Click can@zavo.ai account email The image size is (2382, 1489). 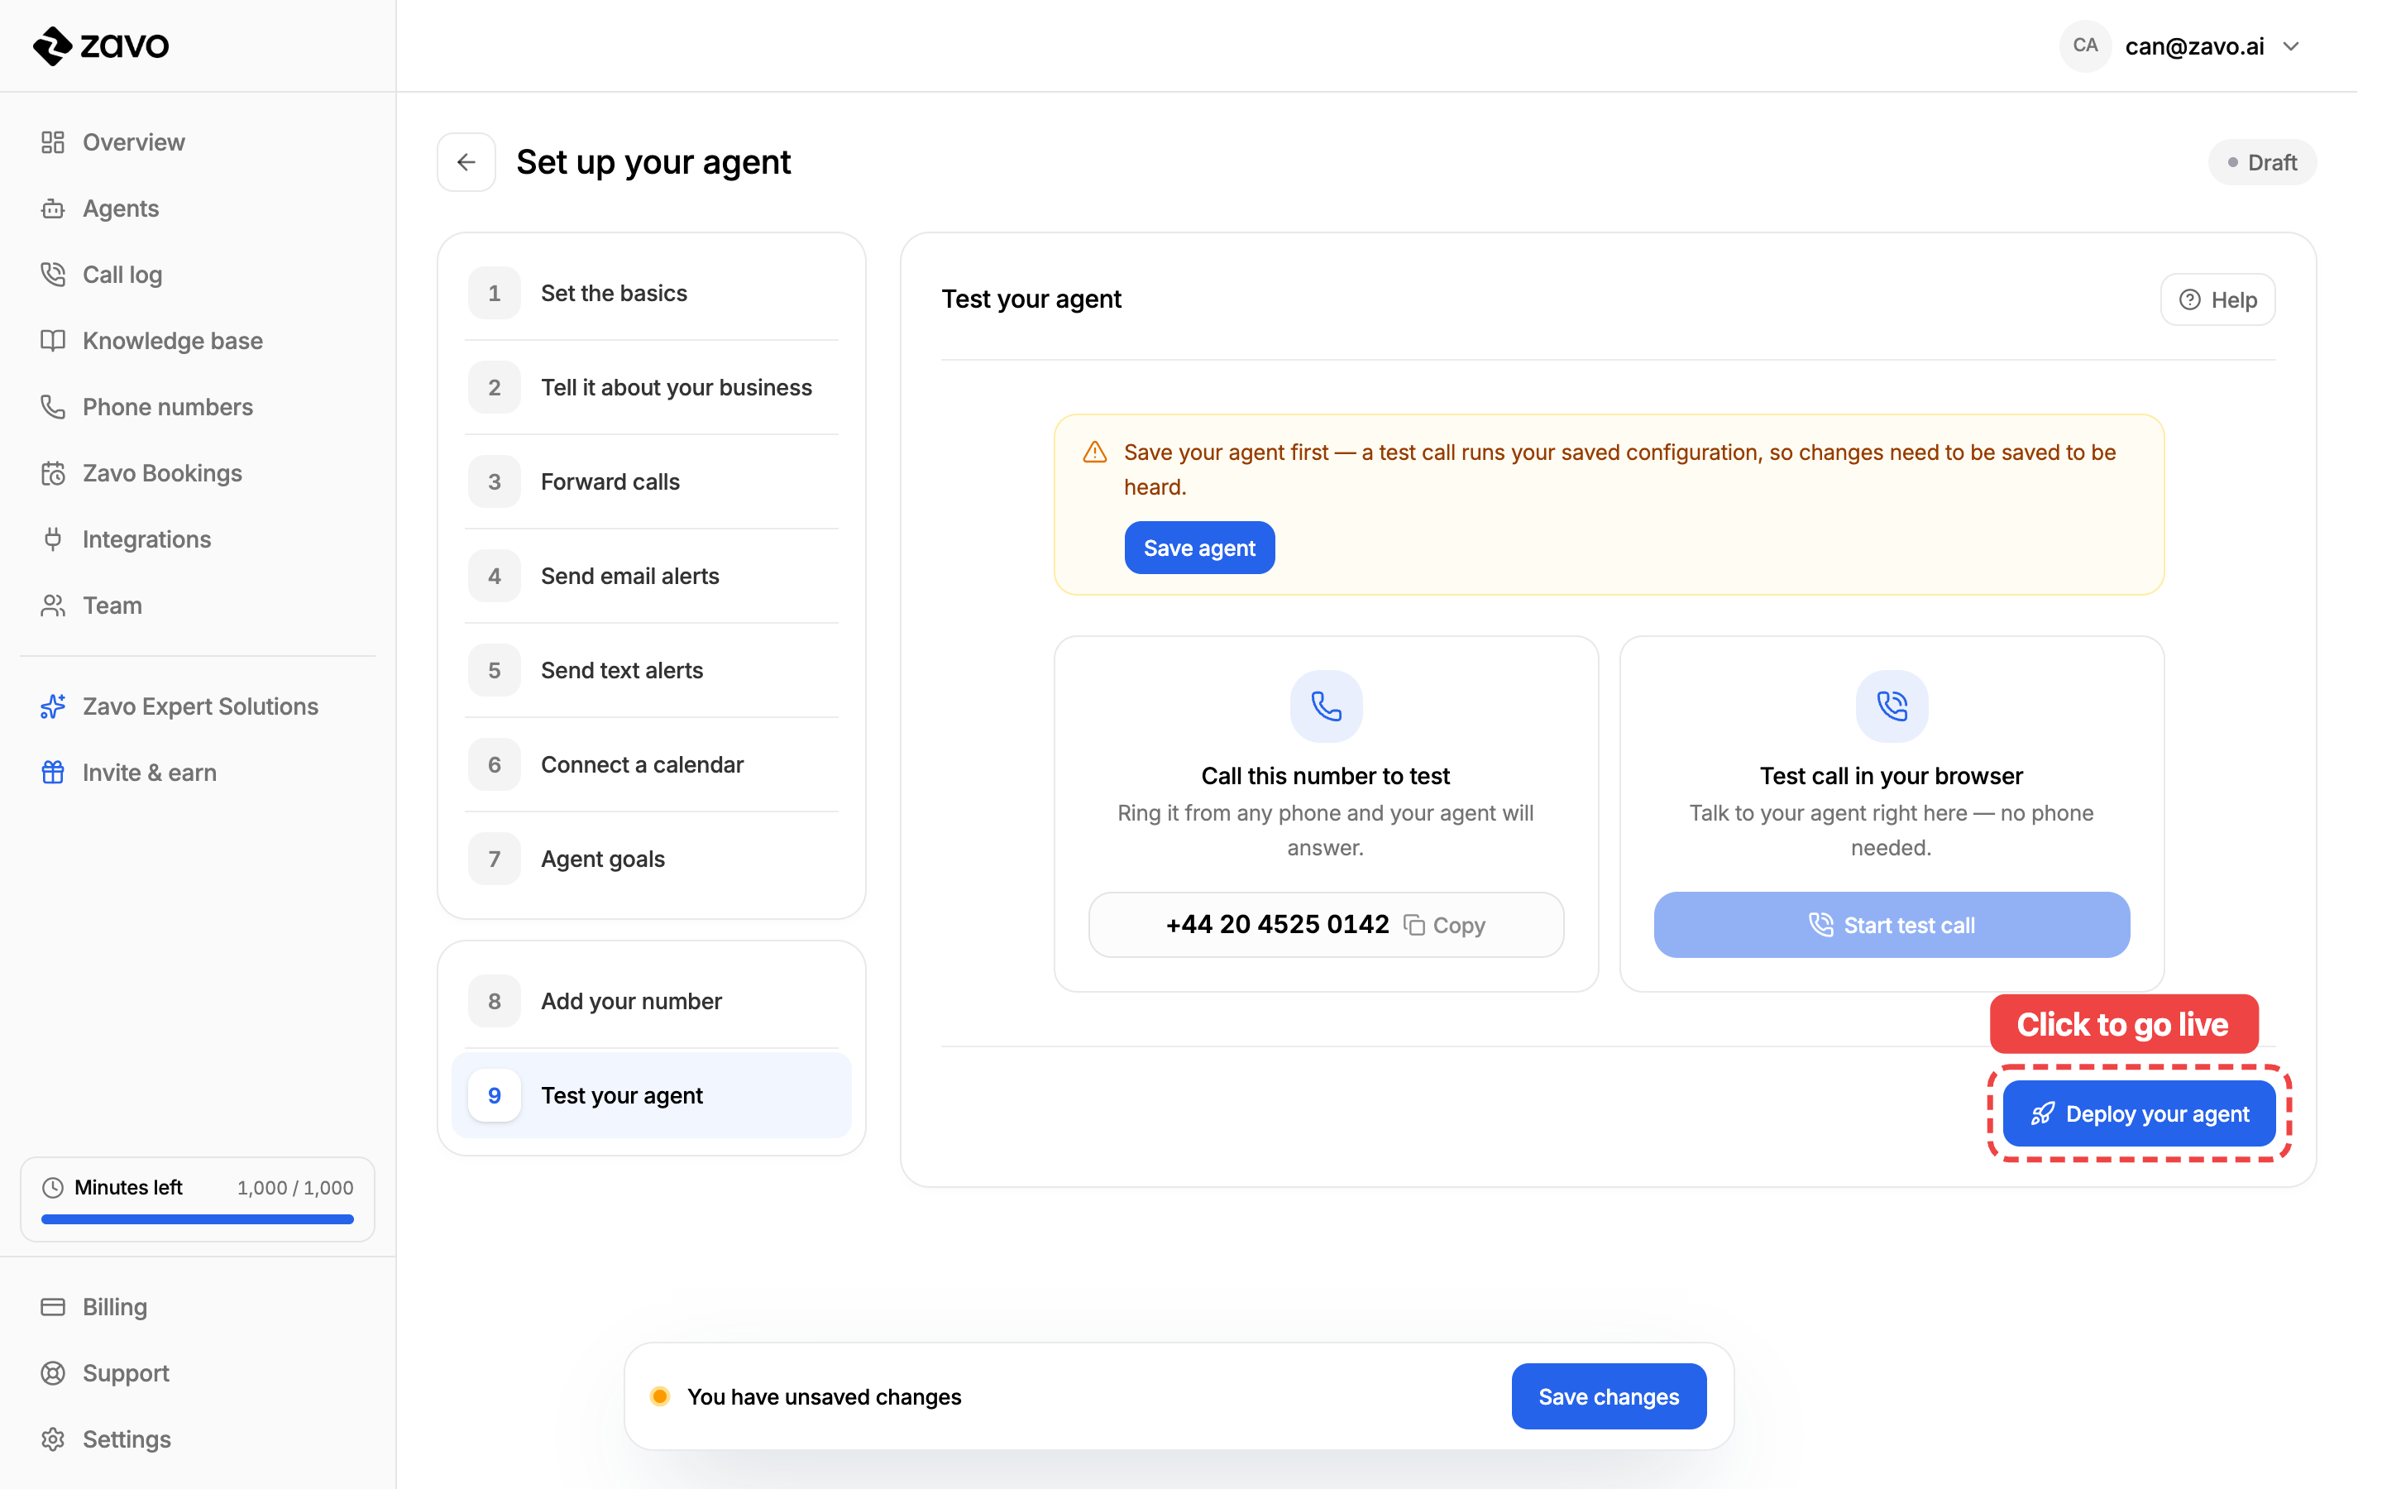[2194, 46]
